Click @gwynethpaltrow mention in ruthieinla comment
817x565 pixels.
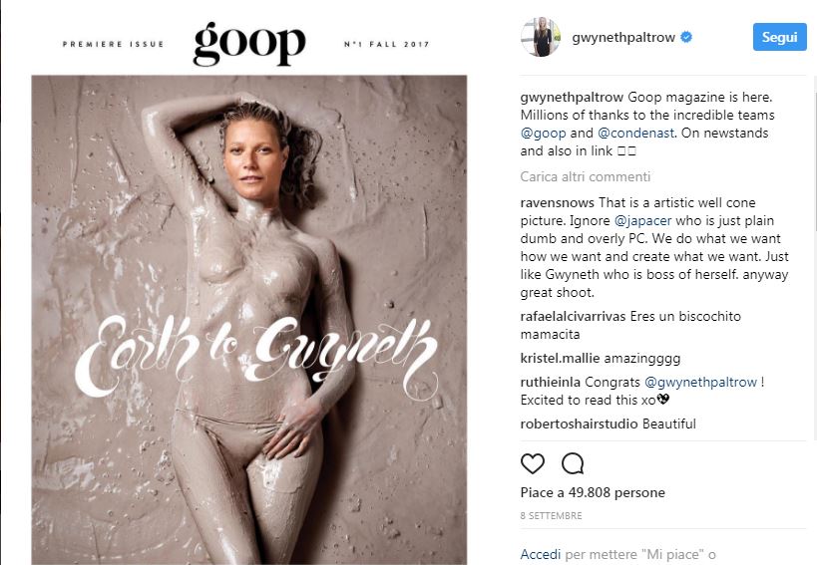701,383
